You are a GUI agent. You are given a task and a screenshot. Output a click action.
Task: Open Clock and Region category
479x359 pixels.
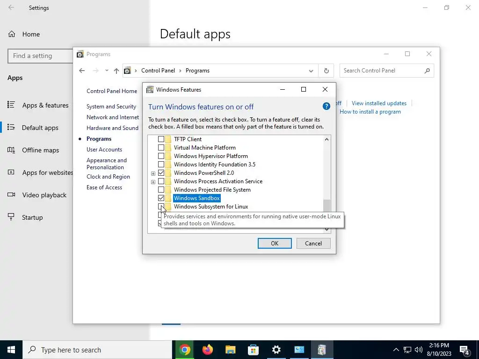(108, 177)
